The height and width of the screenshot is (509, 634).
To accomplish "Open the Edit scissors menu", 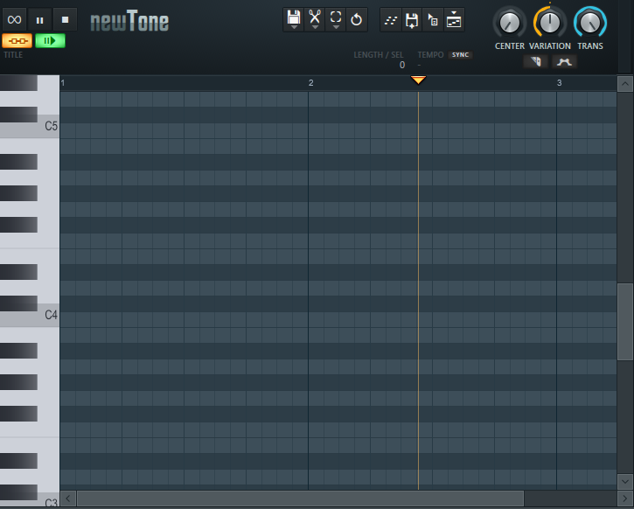I will [315, 19].
